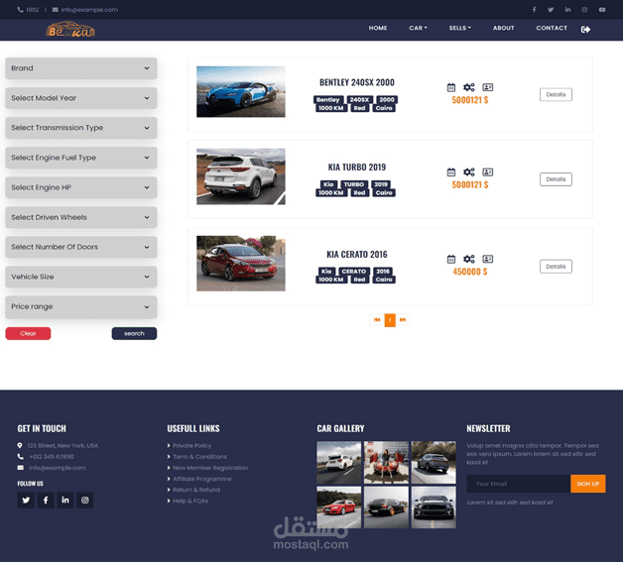The width and height of the screenshot is (623, 562).
Task: Click ID card icon on Kia Turbo 2019 listing
Action: pos(487,171)
